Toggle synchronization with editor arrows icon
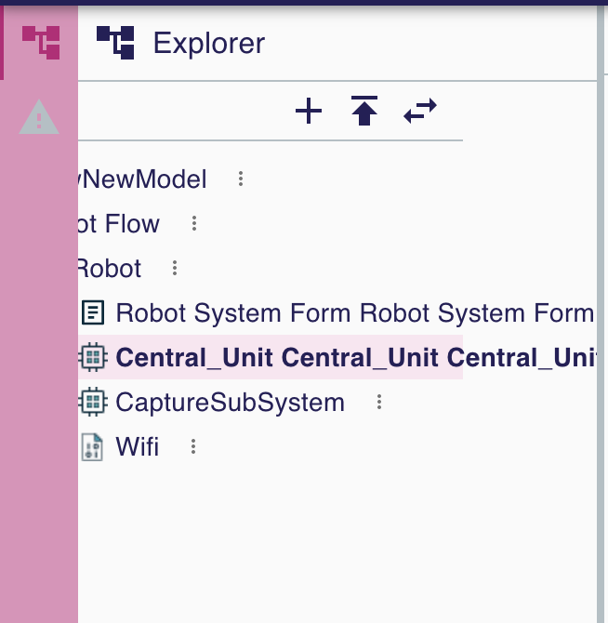The width and height of the screenshot is (608, 623). click(x=420, y=111)
